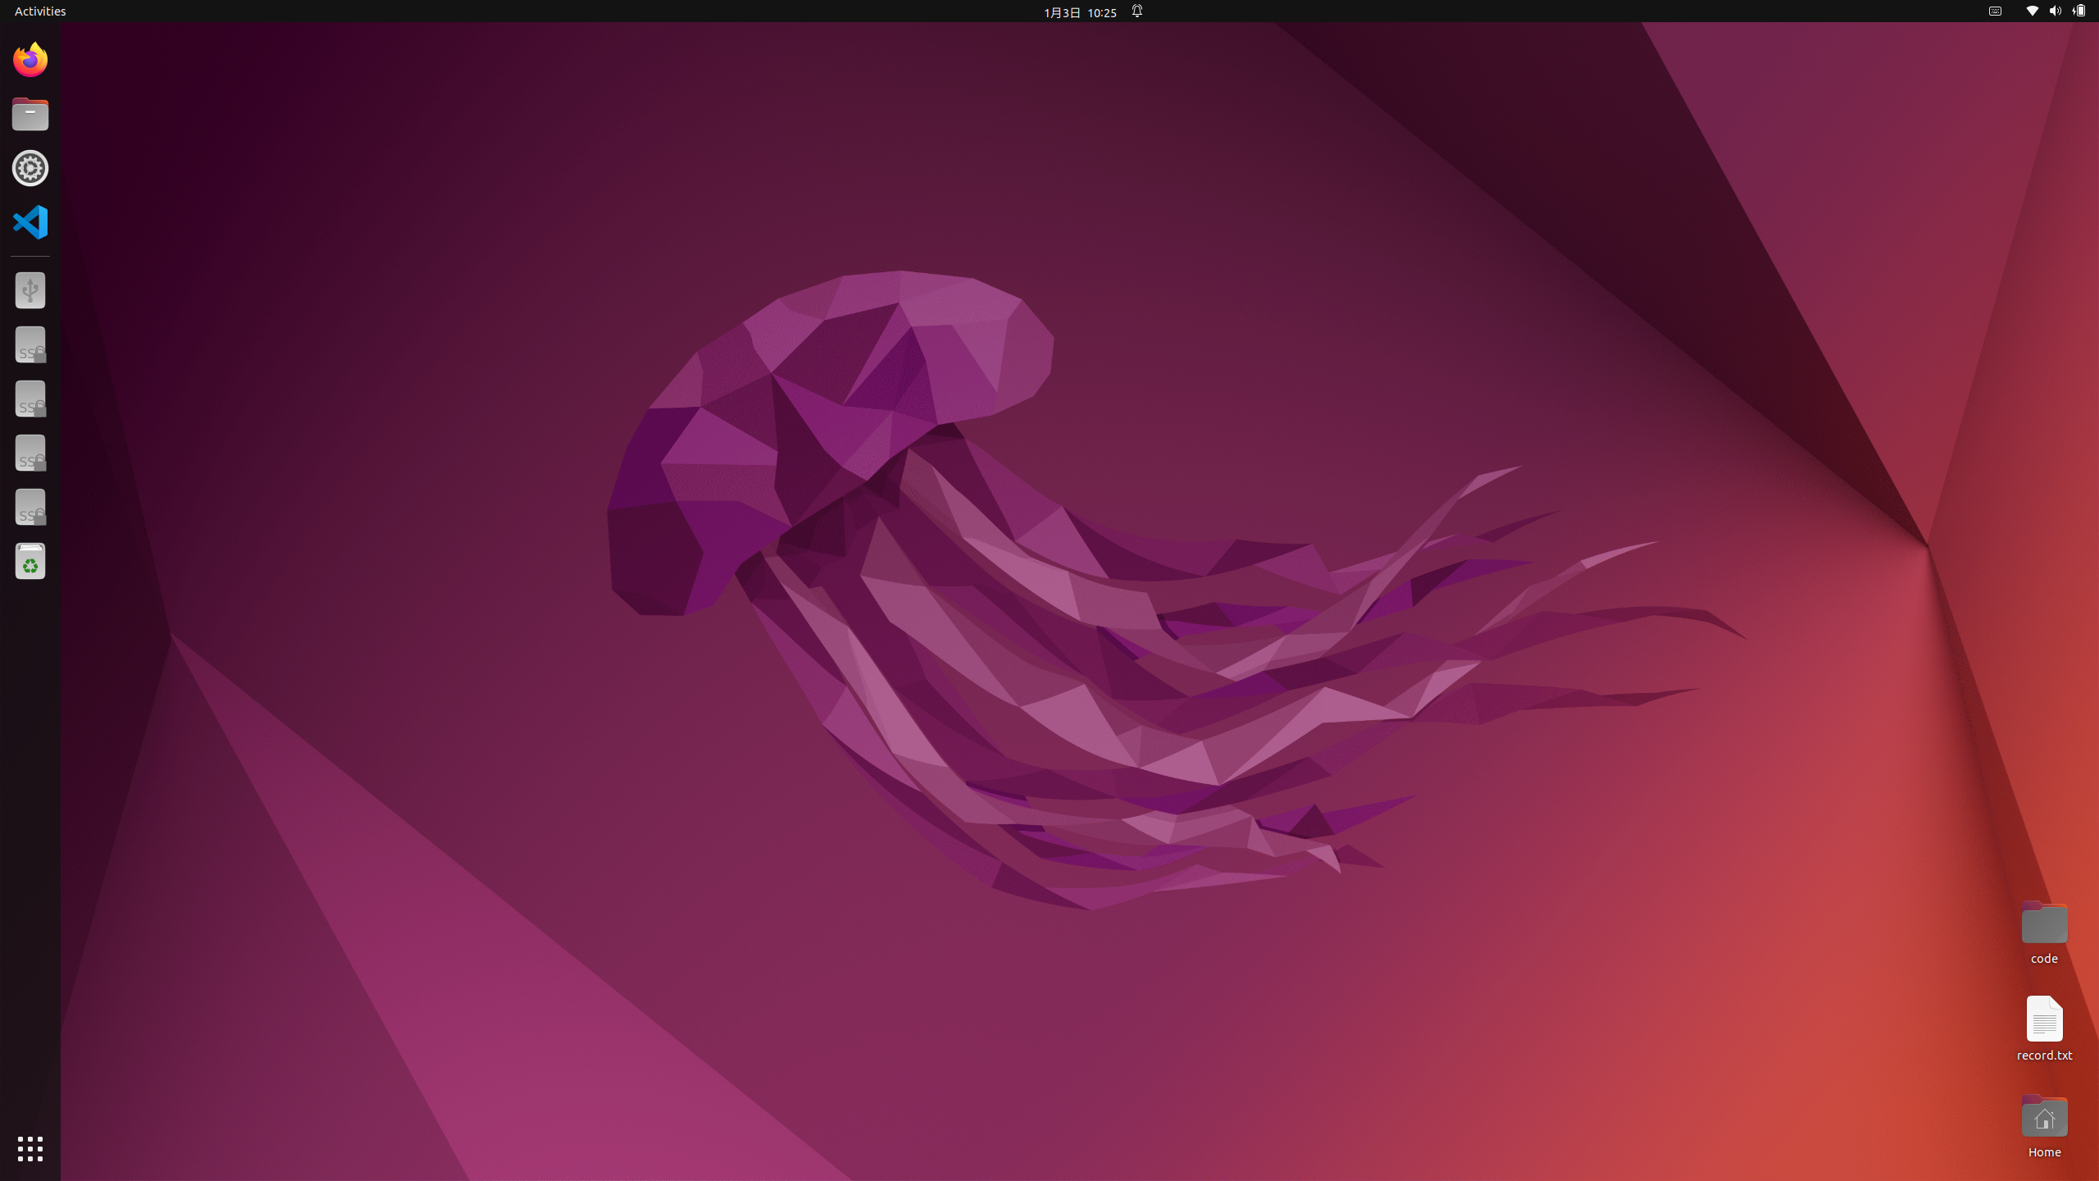2099x1181 pixels.
Task: Open the SSD drive directly above Trash
Action: (x=30, y=507)
